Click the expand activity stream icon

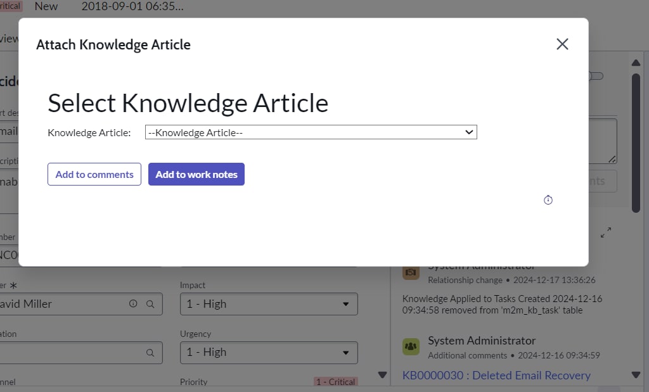pyautogui.click(x=605, y=232)
